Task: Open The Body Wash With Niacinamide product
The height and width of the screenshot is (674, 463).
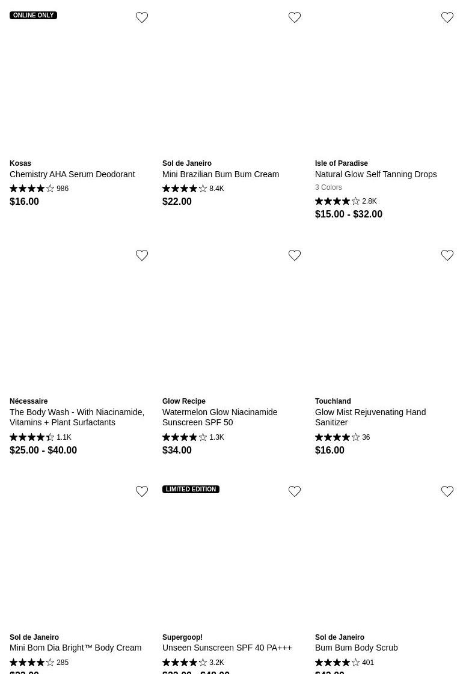Action: (x=77, y=417)
